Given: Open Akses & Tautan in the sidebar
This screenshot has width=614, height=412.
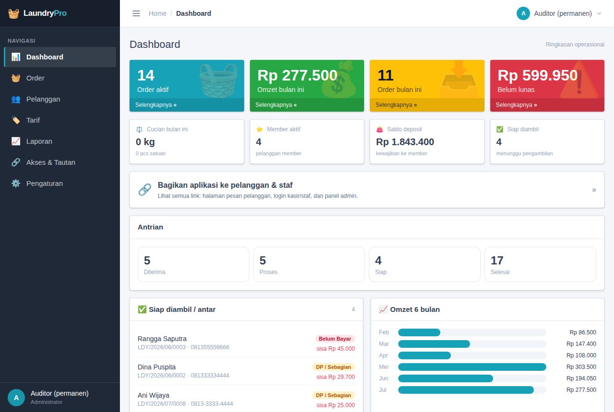Looking at the screenshot, I should [60, 162].
